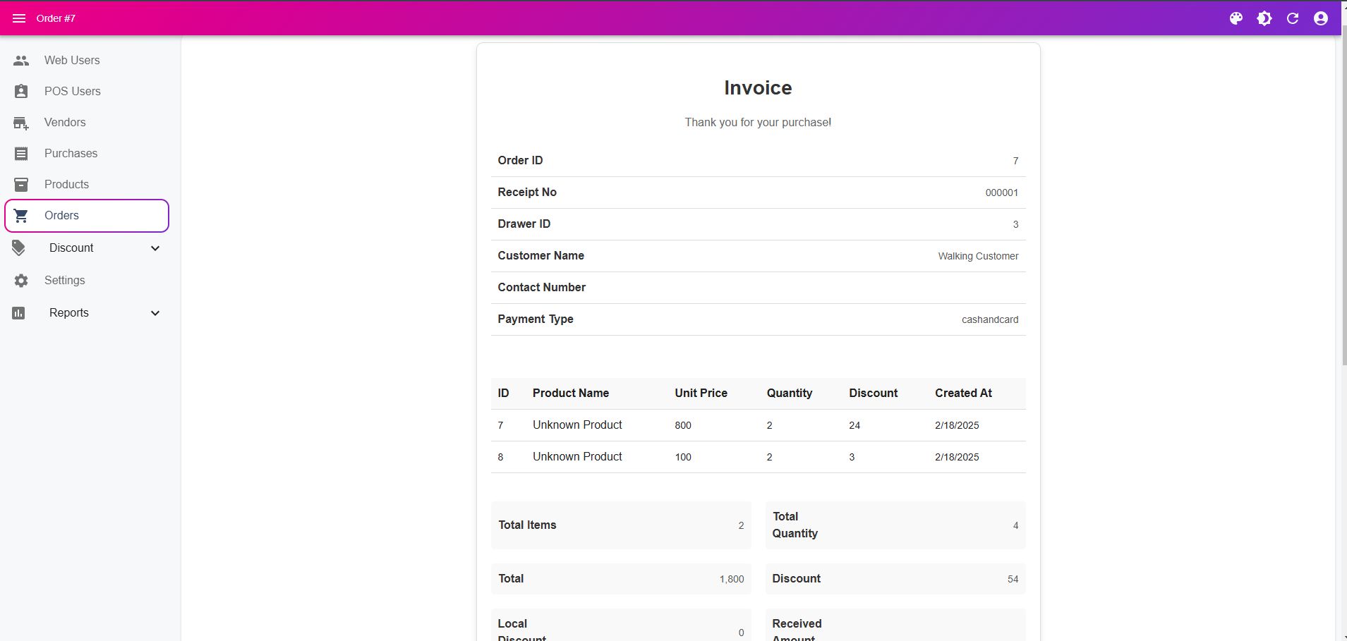This screenshot has width=1347, height=641.
Task: Expand the Discount submenu chevron
Action: 155,248
